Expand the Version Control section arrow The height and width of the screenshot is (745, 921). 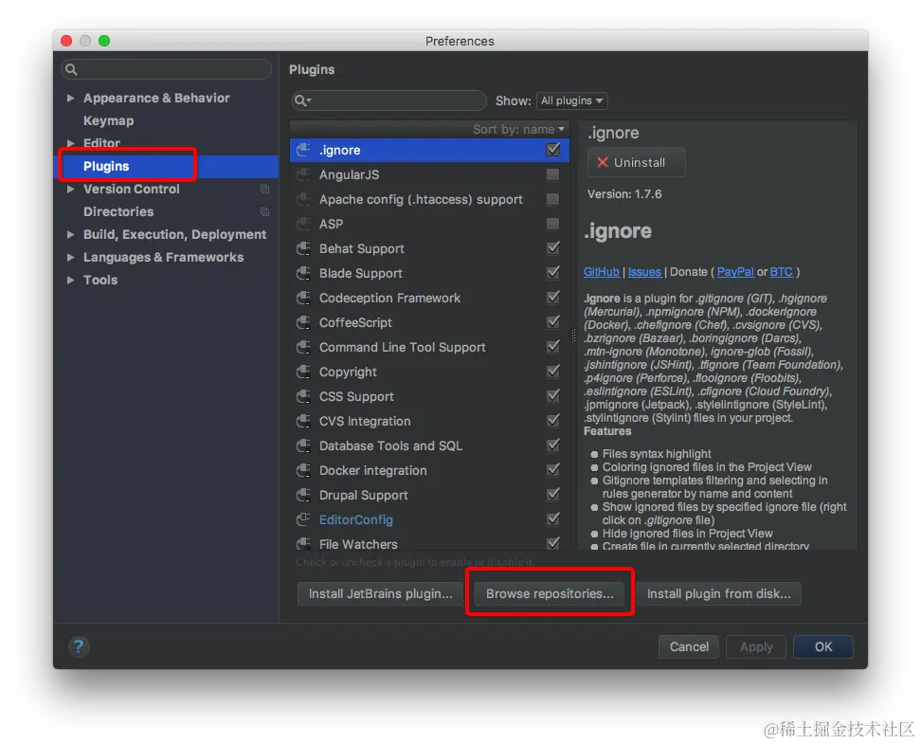[x=70, y=190]
